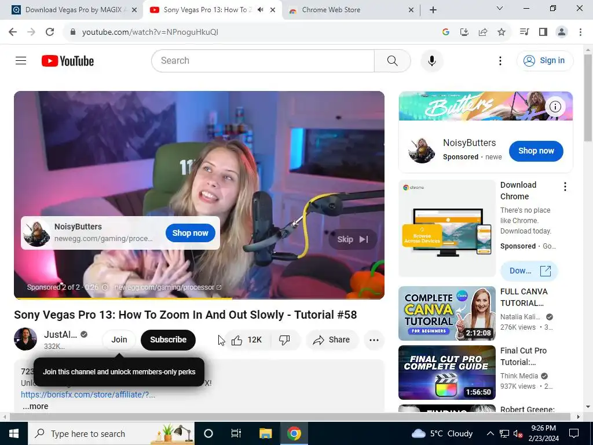This screenshot has height=445, width=593.
Task: Open the borisfx.com affiliate link
Action: click(x=88, y=394)
